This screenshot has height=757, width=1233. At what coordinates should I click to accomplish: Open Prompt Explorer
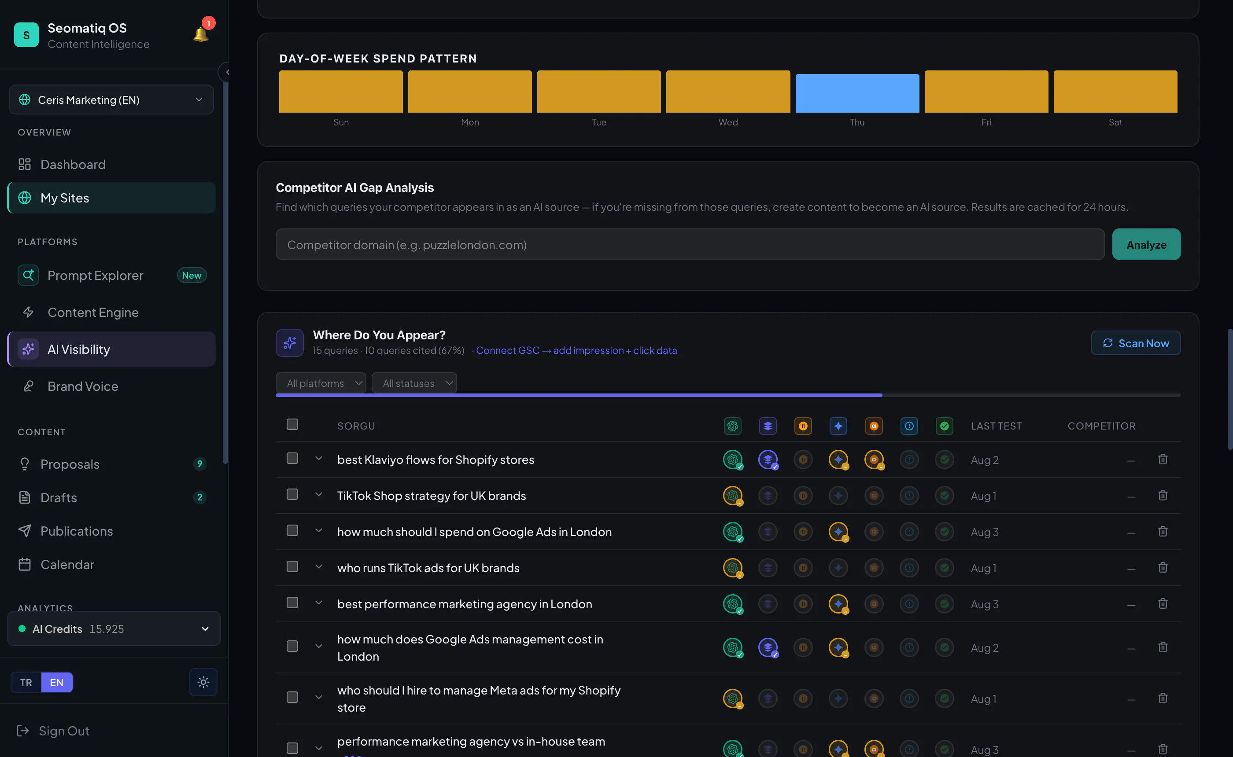click(x=111, y=276)
